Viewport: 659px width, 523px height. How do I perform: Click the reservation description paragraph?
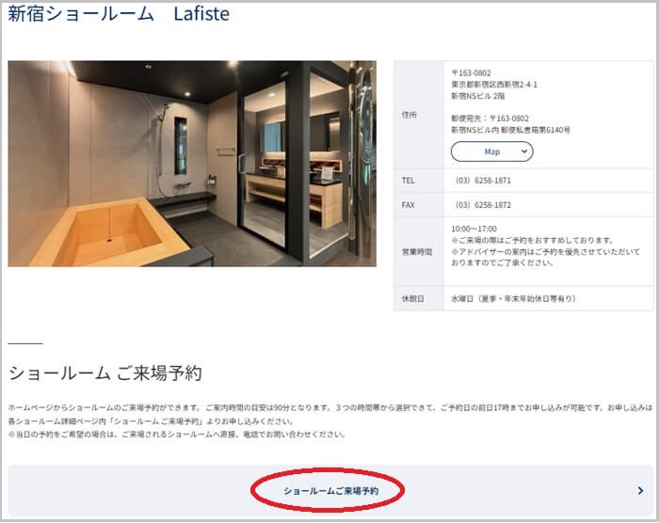(329, 420)
